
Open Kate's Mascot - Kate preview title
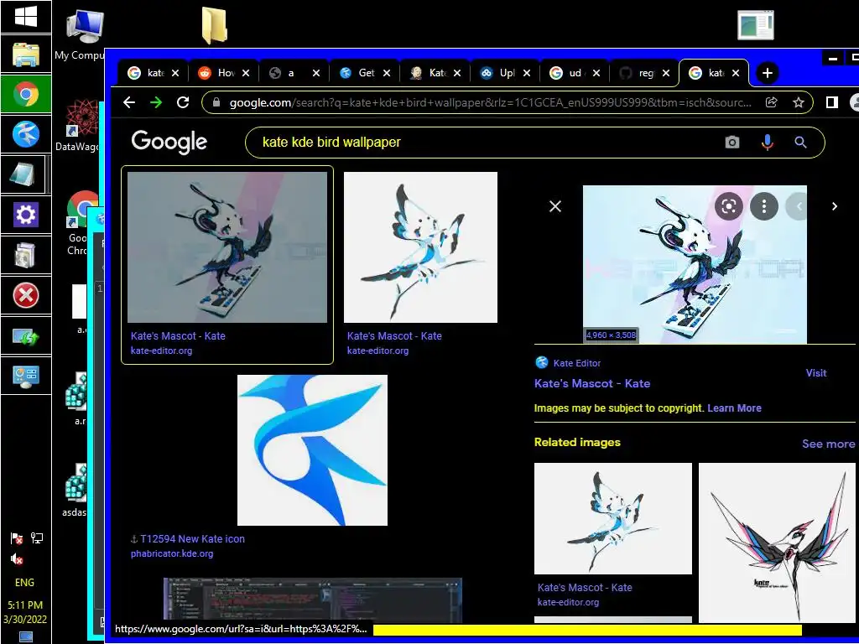coord(592,383)
